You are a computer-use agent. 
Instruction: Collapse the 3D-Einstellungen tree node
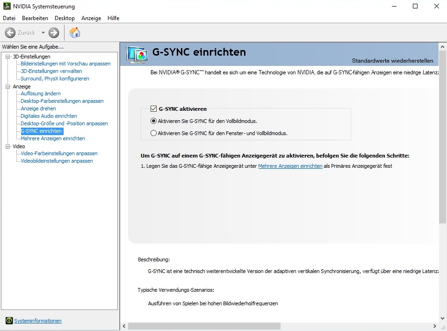pyautogui.click(x=7, y=57)
